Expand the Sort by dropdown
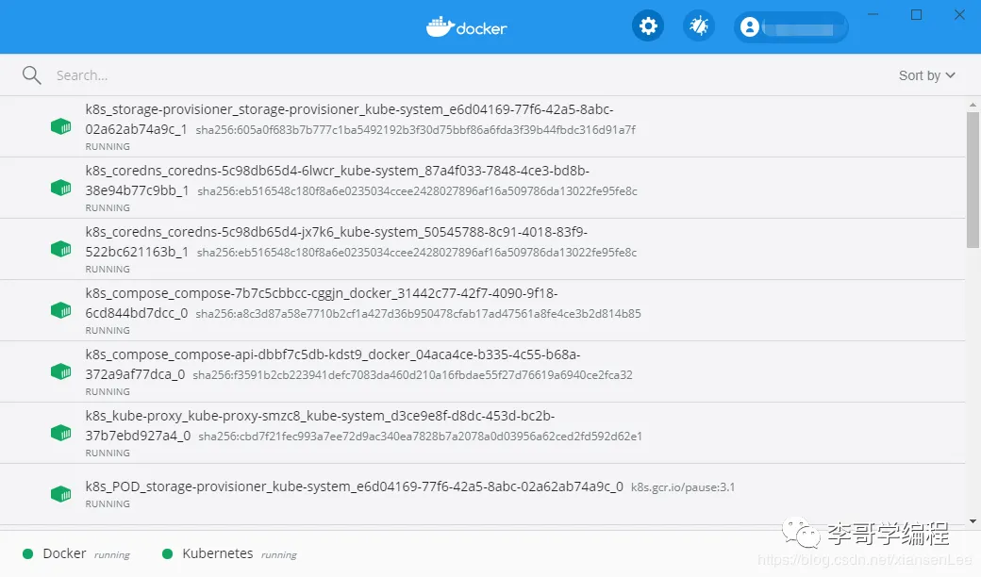This screenshot has width=981, height=577. [926, 75]
